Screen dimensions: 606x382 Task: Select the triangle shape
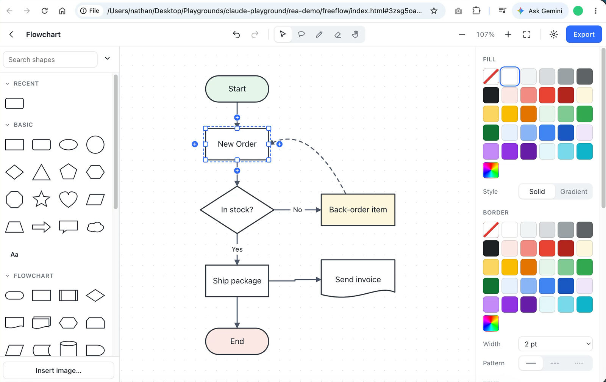(x=41, y=172)
